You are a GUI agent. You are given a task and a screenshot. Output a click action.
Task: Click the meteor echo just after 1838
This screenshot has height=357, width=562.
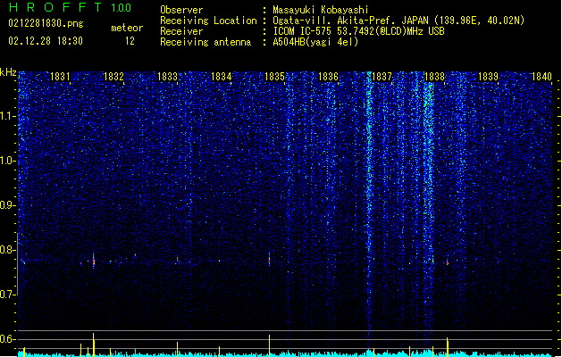[448, 262]
